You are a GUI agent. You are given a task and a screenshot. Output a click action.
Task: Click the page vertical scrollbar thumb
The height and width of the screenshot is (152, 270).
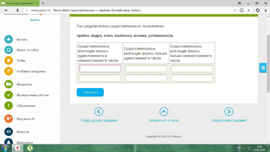click(268, 64)
